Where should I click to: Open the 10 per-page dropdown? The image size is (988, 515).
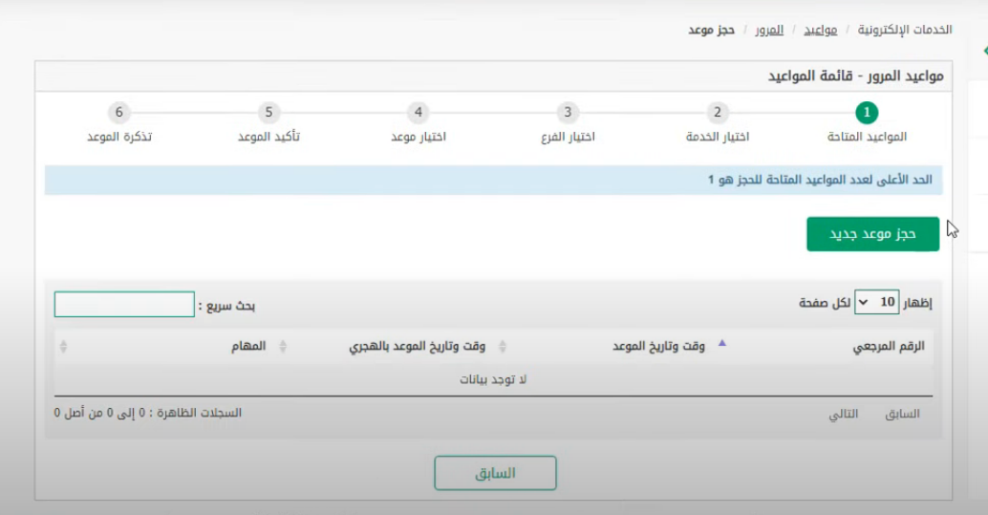pos(876,303)
